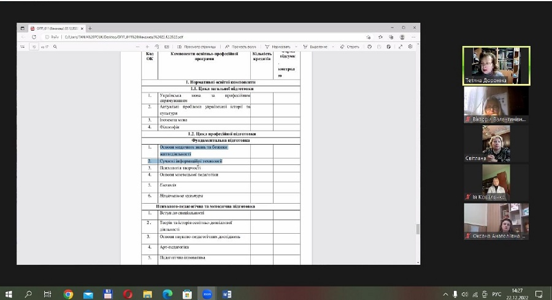This screenshot has width=552, height=300.
Task: Select the Стереть eraser tool
Action: [x=350, y=47]
